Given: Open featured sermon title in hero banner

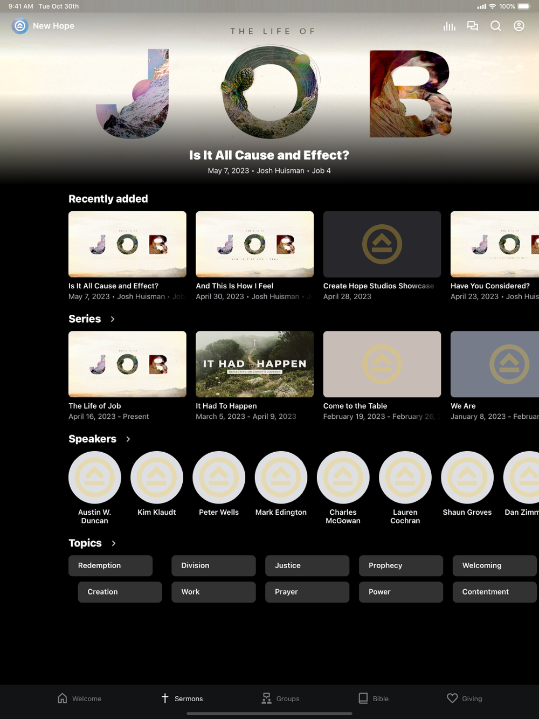Looking at the screenshot, I should pos(269,155).
